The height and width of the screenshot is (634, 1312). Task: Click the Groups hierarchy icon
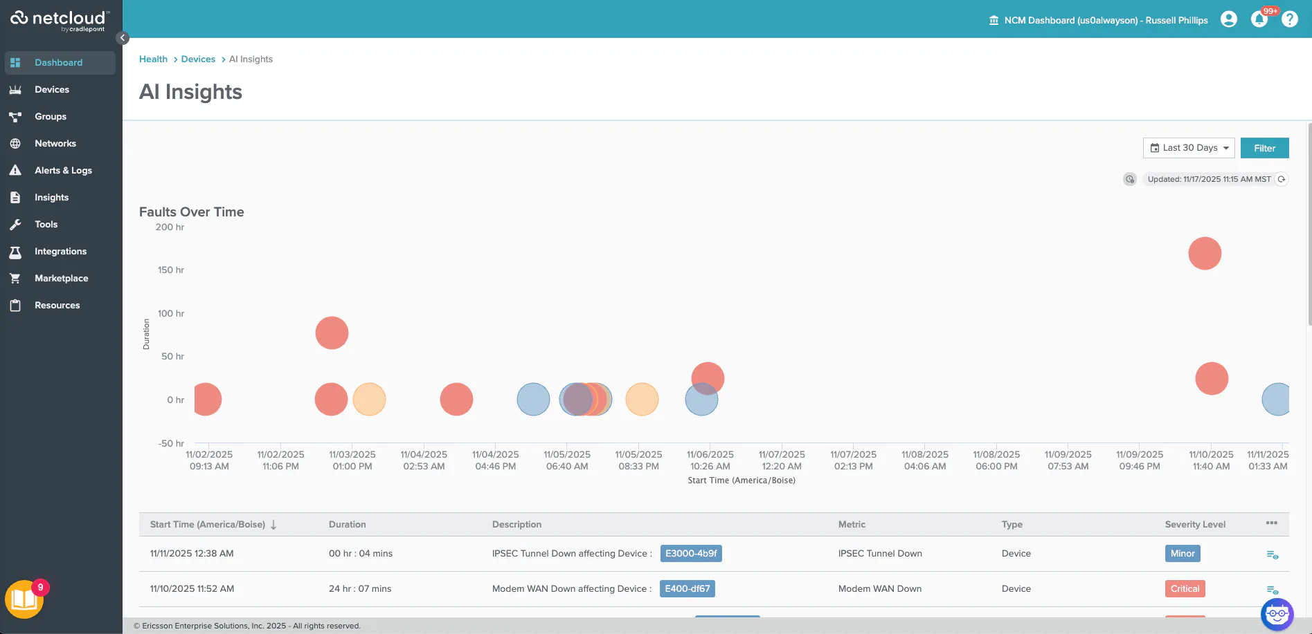(x=15, y=116)
